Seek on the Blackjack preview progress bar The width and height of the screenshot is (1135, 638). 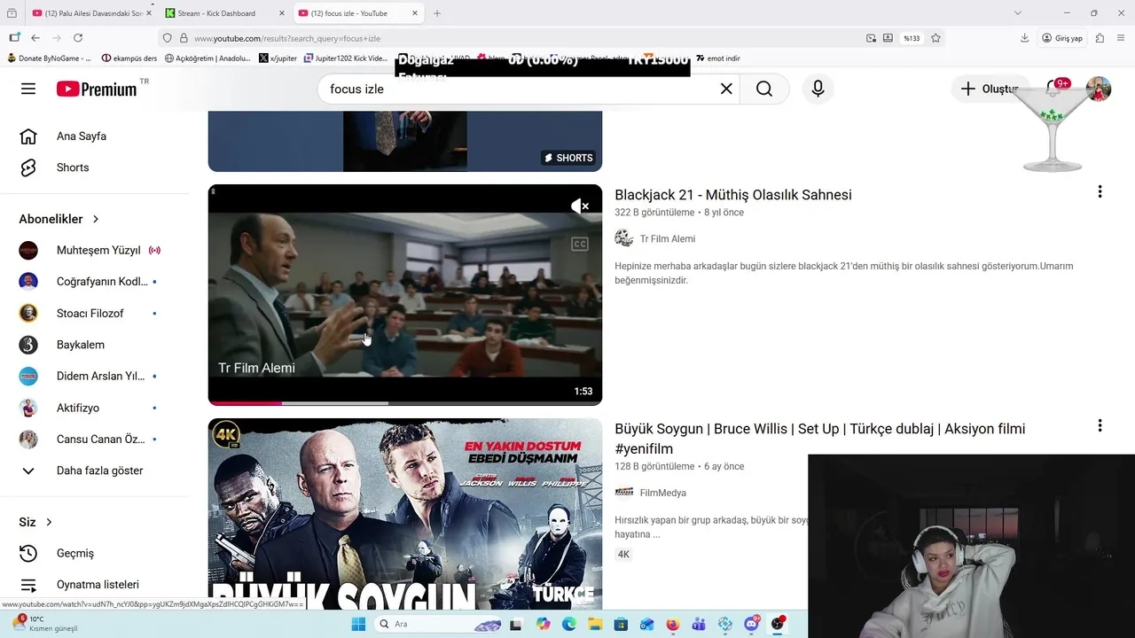[405, 403]
